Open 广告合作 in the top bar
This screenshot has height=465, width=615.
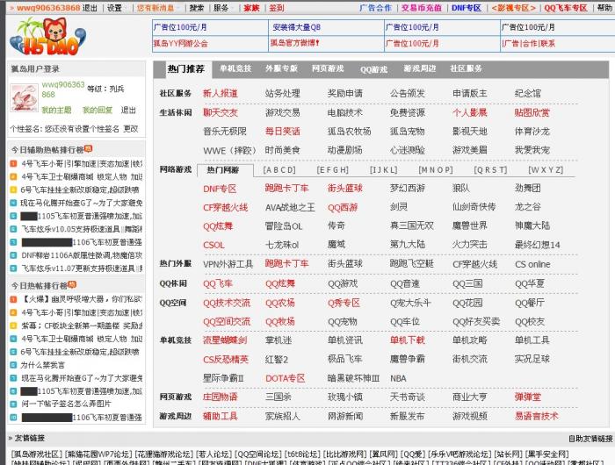click(375, 8)
